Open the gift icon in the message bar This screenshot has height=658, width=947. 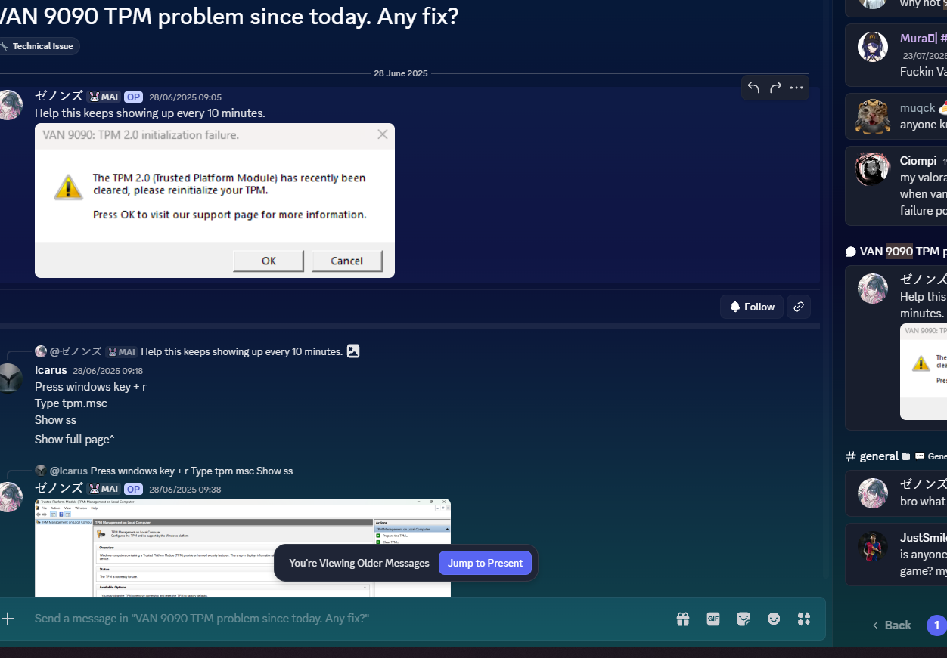pyautogui.click(x=683, y=619)
